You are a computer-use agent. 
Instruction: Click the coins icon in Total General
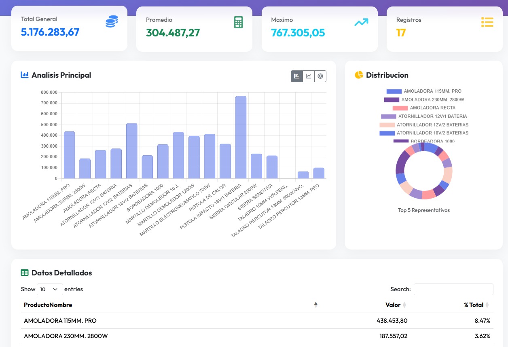click(x=112, y=21)
